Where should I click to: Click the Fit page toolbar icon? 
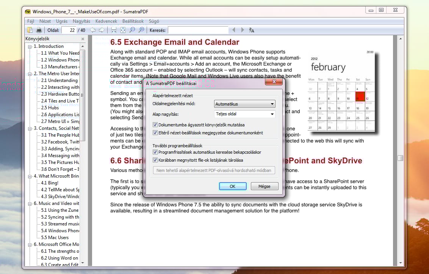[123, 30]
